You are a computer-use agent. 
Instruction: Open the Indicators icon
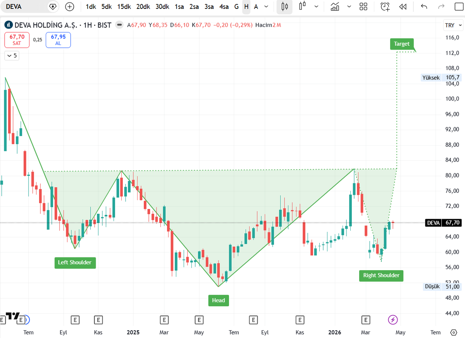tap(335, 7)
